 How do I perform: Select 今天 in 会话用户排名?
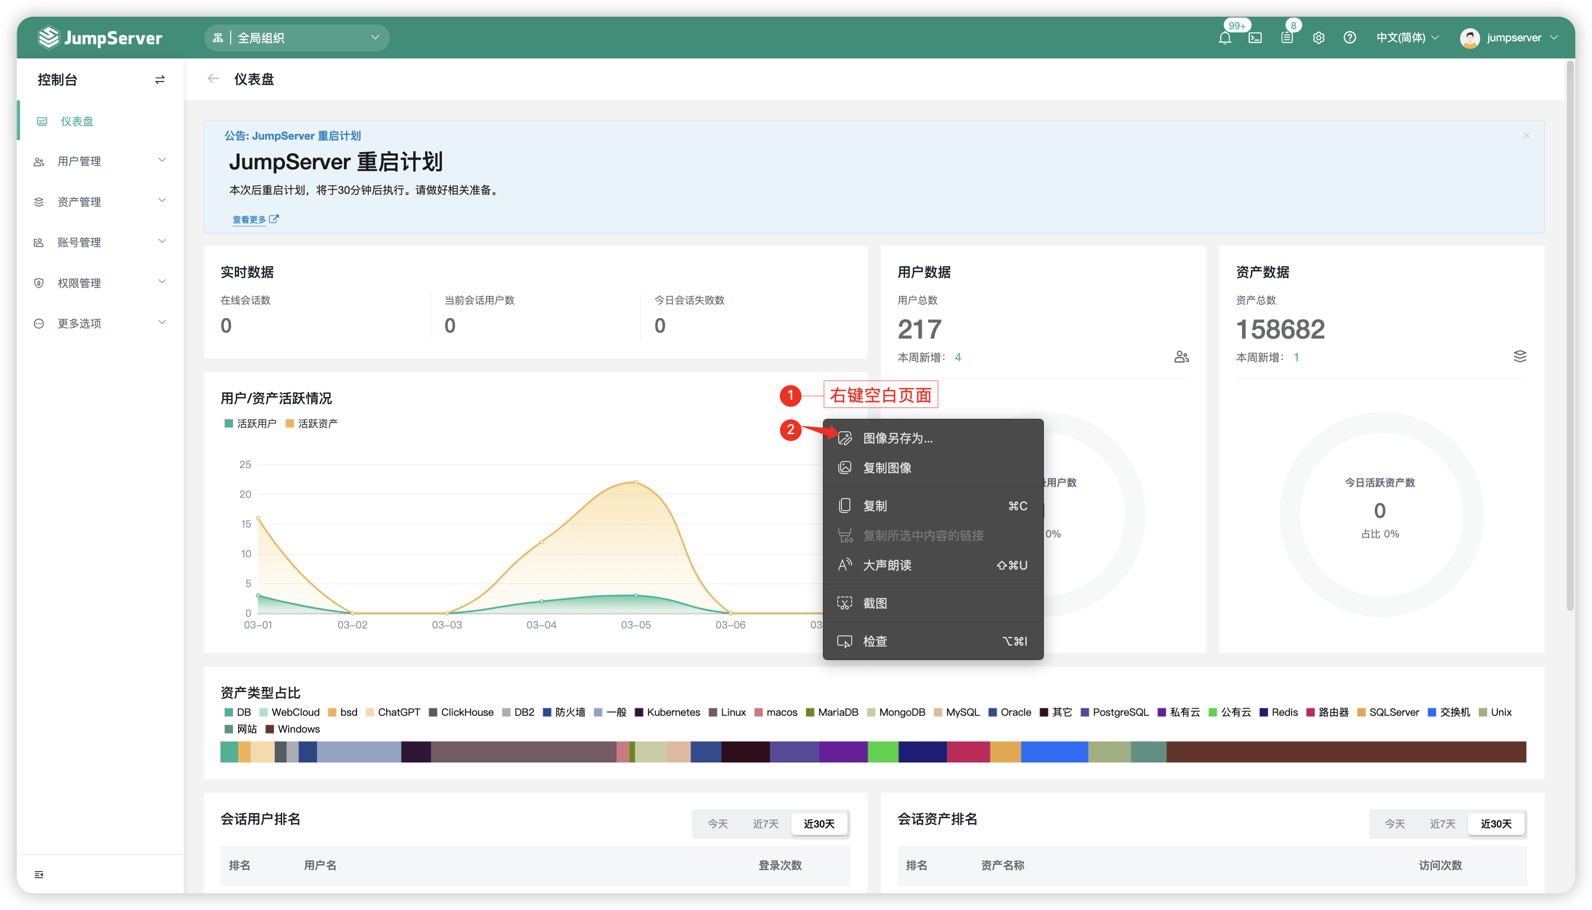717,824
